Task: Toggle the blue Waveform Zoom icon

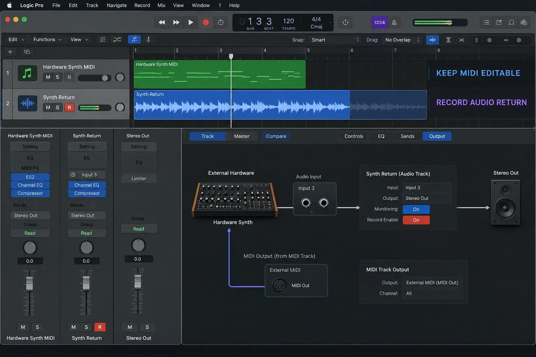Action: coord(433,40)
